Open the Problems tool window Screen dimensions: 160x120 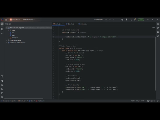point(2,93)
